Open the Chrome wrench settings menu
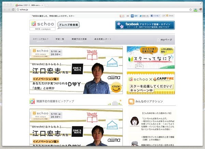The height and width of the screenshot is (149, 205). [201, 10]
